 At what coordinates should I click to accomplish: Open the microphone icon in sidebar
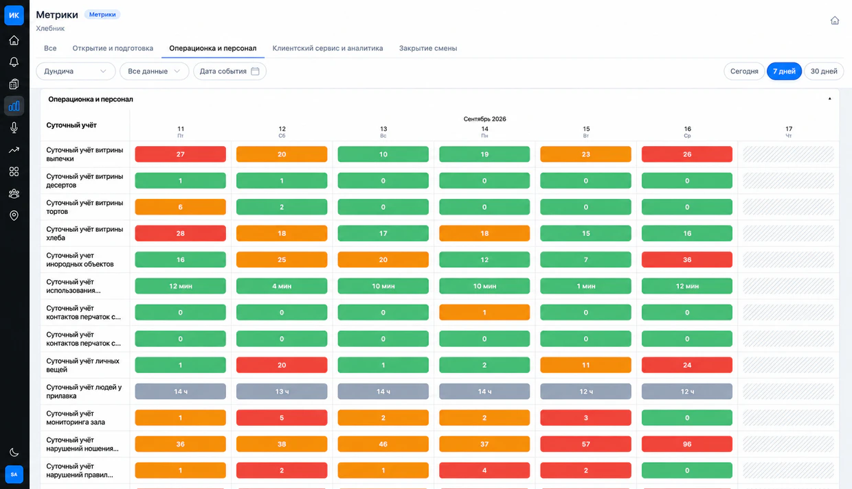point(14,128)
